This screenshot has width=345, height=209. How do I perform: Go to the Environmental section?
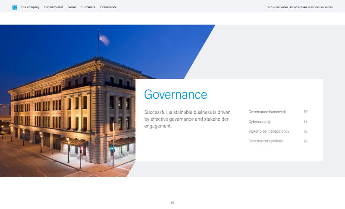[x=53, y=7]
